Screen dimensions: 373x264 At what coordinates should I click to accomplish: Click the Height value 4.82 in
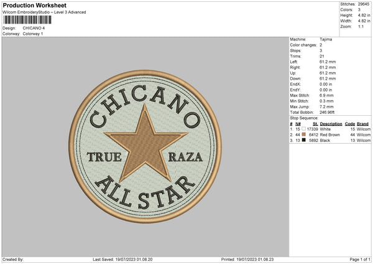pos(364,15)
